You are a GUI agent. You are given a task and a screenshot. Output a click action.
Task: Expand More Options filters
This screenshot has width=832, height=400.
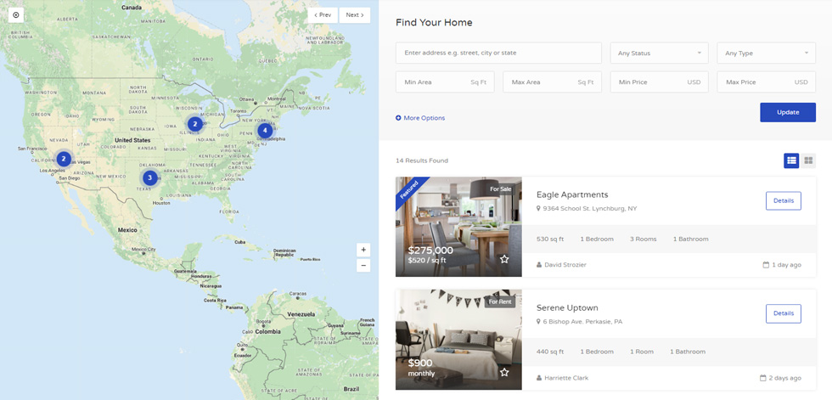point(420,118)
